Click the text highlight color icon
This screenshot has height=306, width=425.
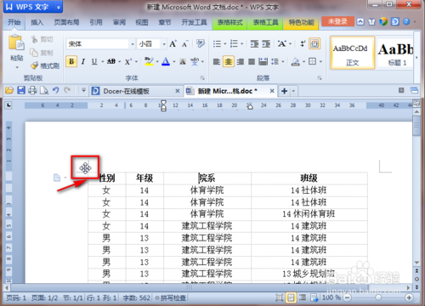tap(149, 61)
